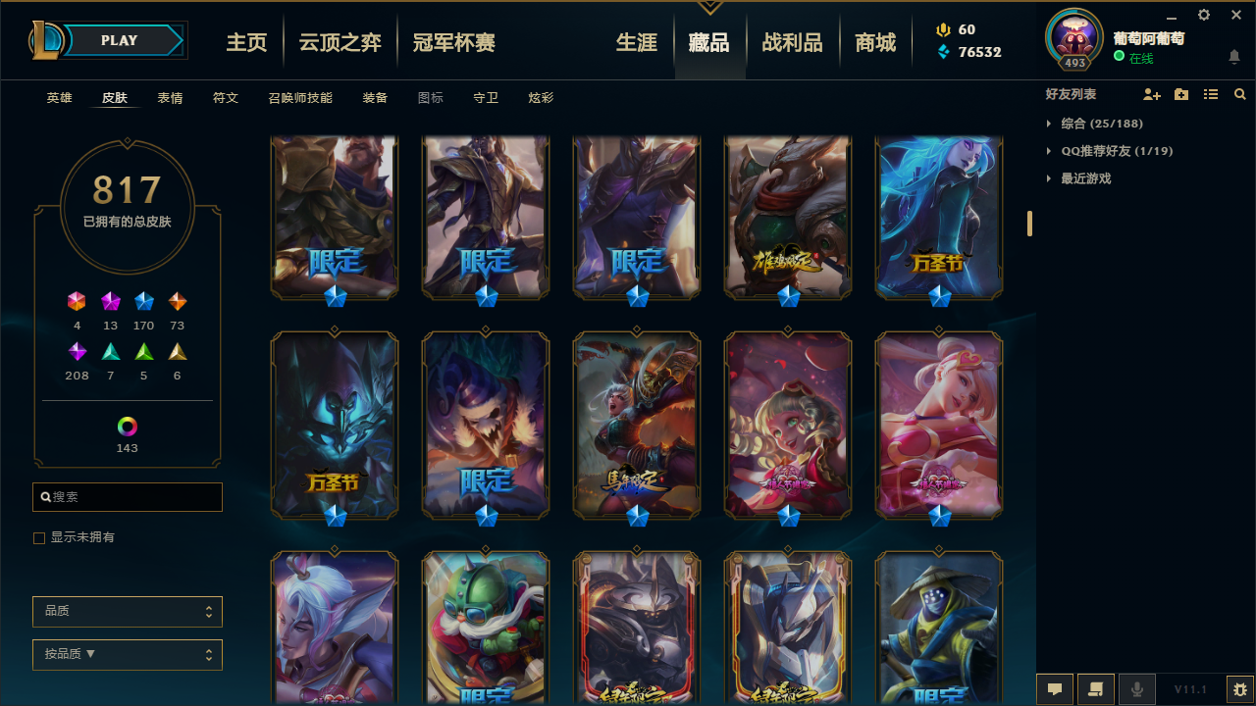This screenshot has width=1256, height=706.
Task: Click the friends list search icon
Action: (1240, 94)
